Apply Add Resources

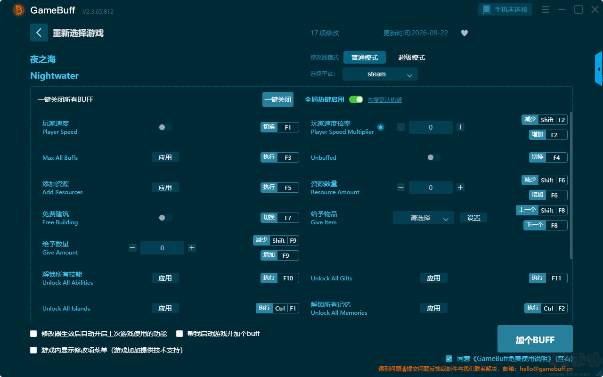[x=165, y=188]
